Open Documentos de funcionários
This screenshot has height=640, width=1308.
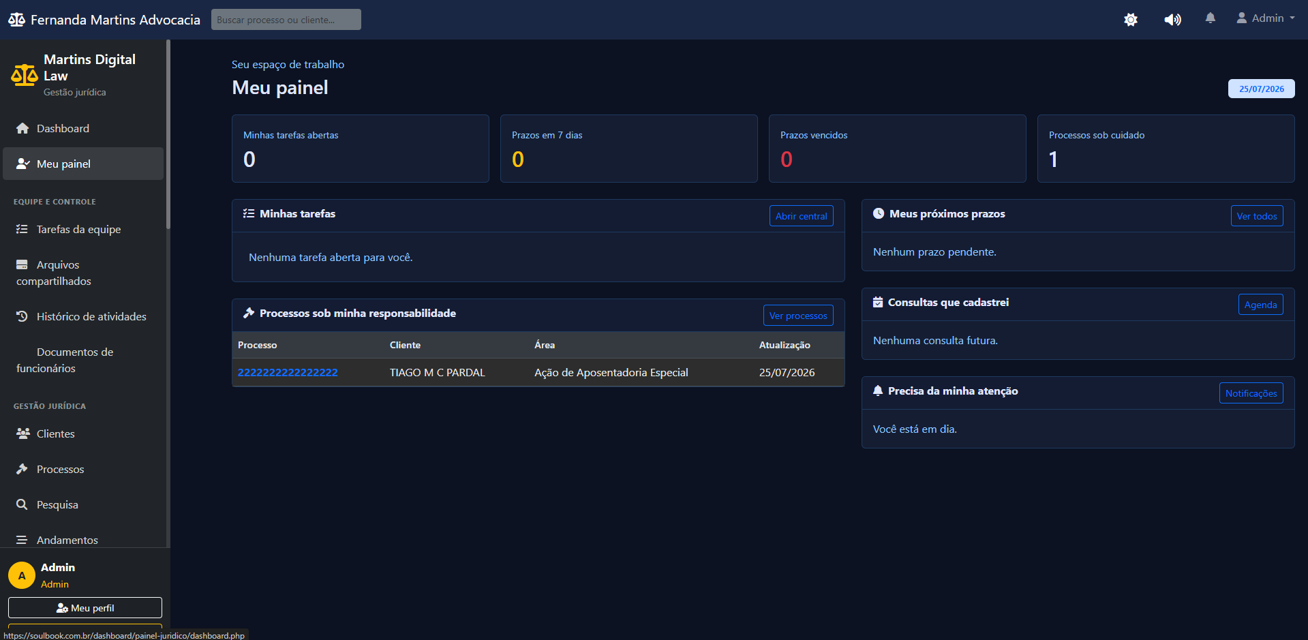pyautogui.click(x=83, y=360)
